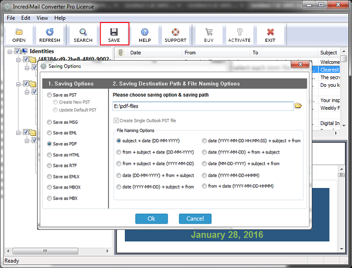Sort by Subject column header
352x268 pixels.
tap(329, 53)
